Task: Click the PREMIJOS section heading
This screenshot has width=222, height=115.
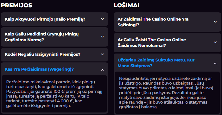Action: point(16,5)
